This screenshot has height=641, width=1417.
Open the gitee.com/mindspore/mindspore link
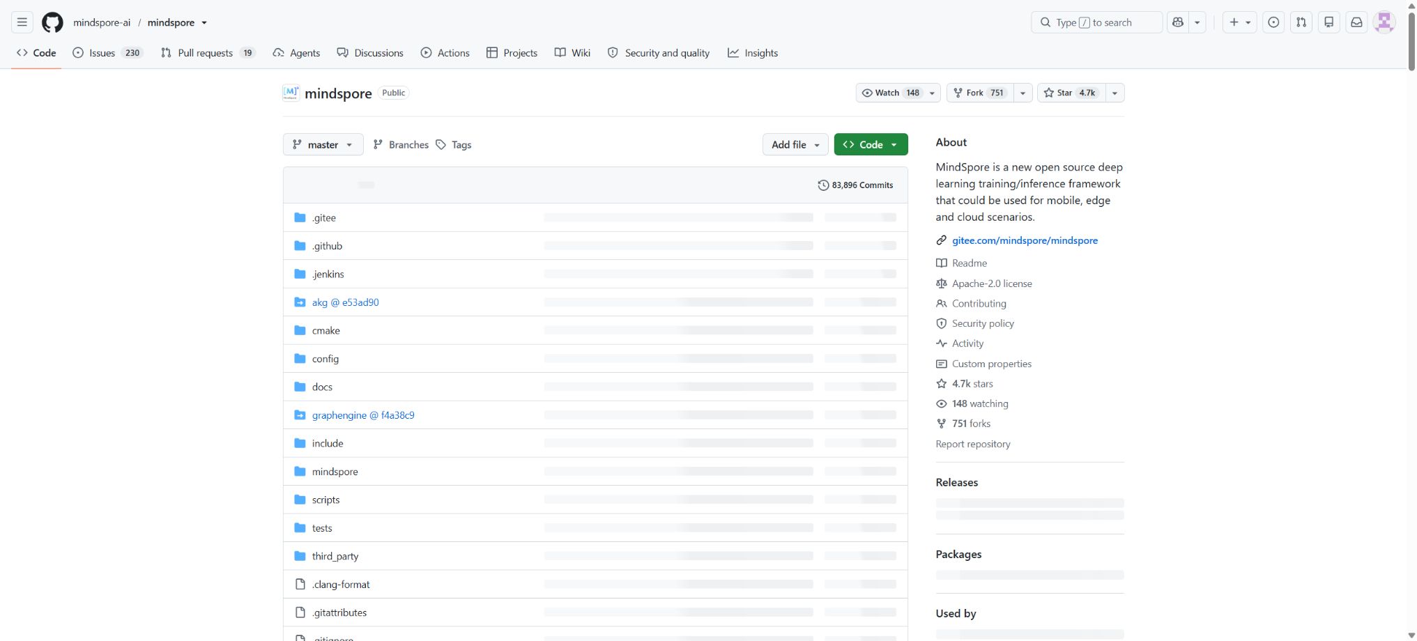1025,240
